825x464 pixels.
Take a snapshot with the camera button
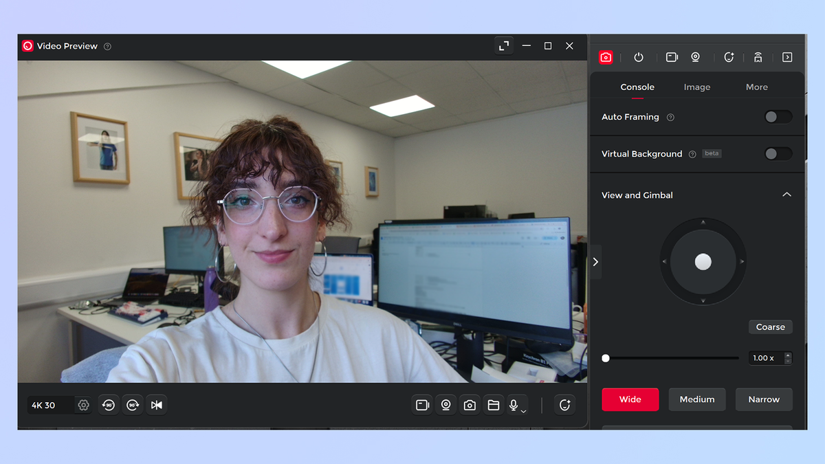tap(470, 405)
